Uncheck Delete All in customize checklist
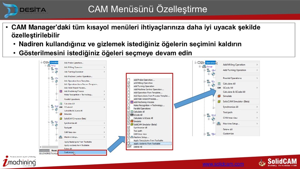This screenshot has width=300, height=169. click(129, 147)
